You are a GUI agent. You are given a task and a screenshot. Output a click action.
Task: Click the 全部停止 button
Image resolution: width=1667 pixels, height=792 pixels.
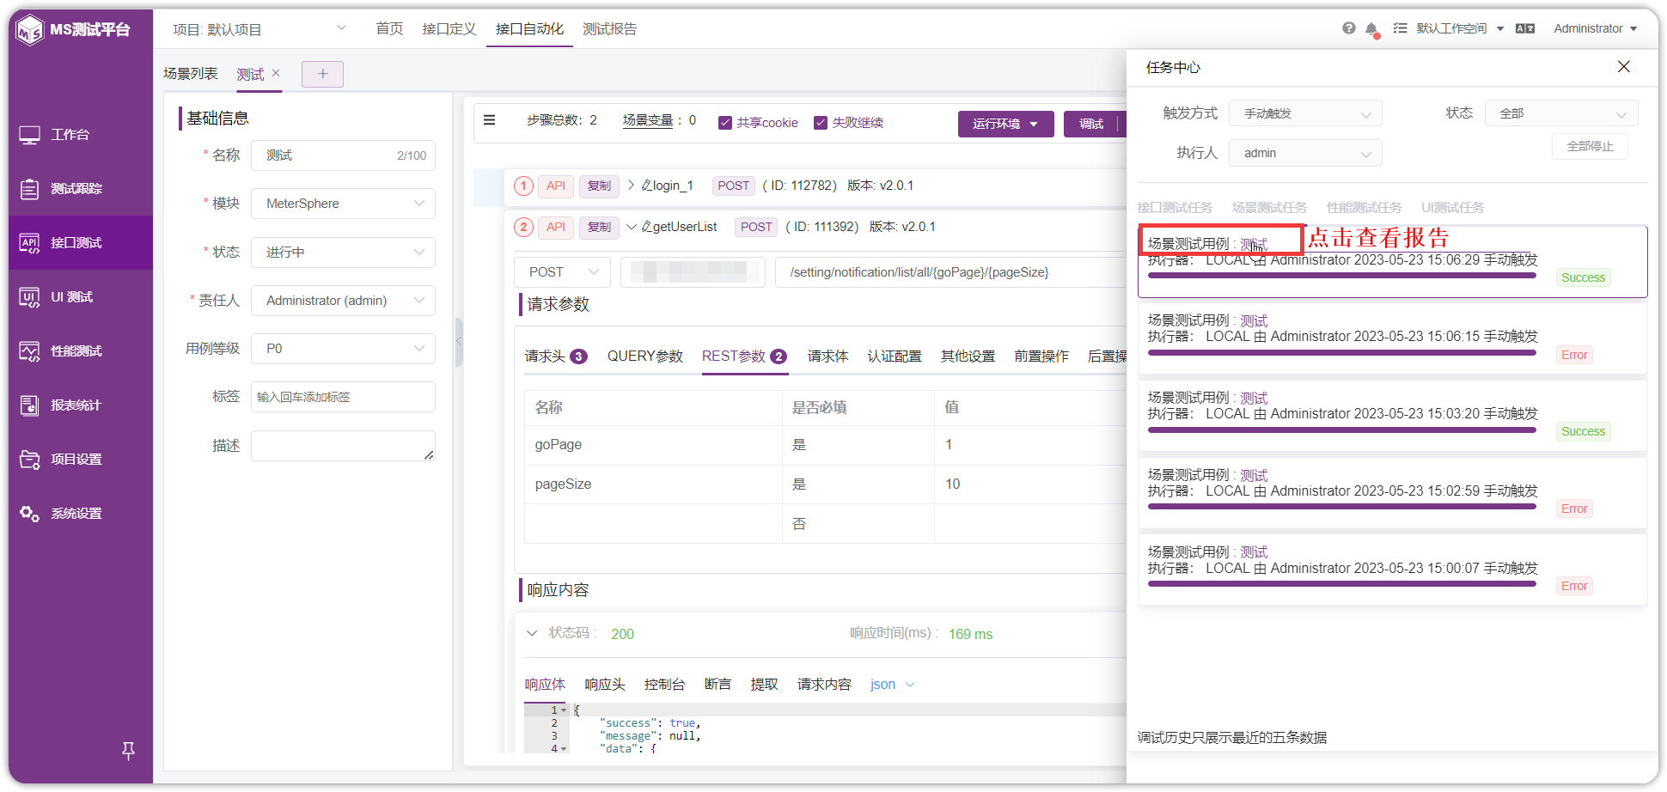coord(1590,147)
